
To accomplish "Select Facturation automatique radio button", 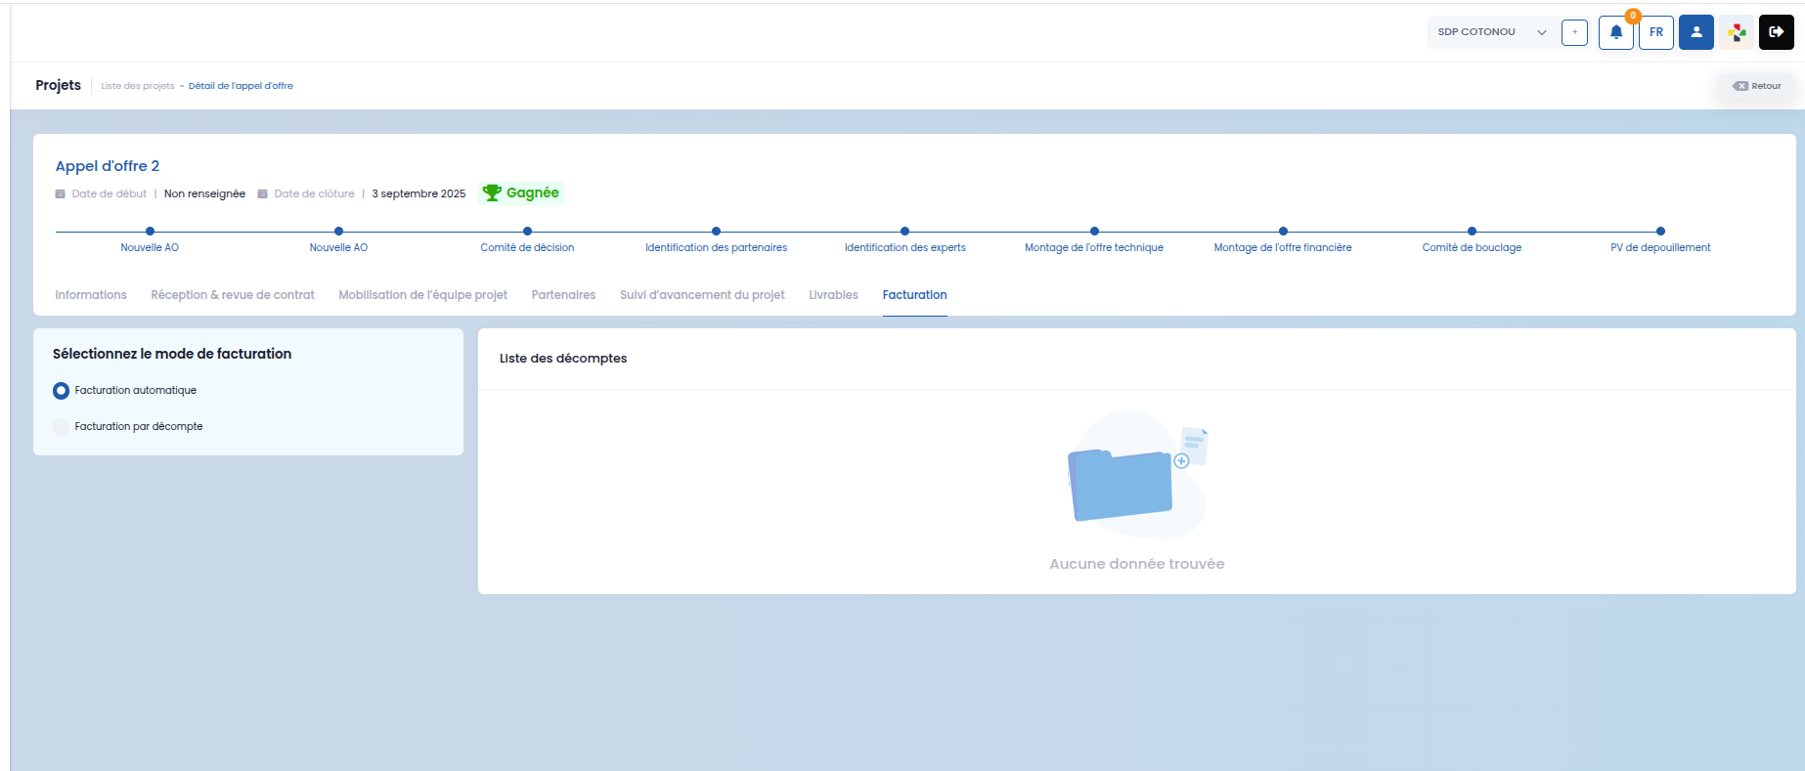I will [x=61, y=391].
